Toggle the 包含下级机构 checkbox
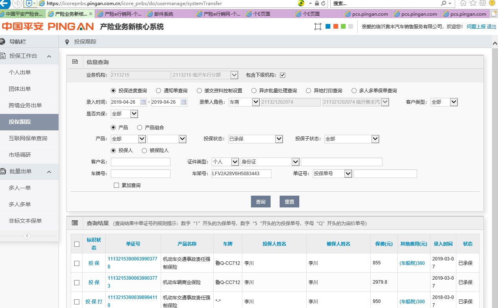The width and height of the screenshot is (498, 308). 282,75
